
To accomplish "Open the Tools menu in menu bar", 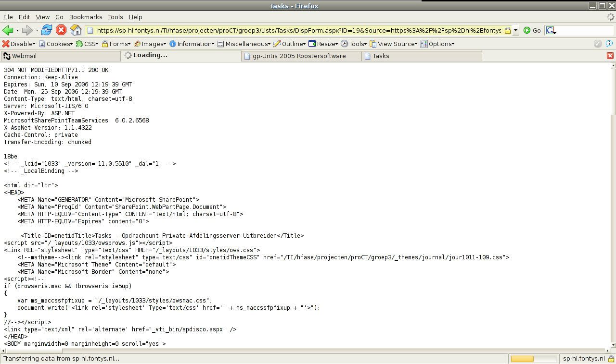I will click(115, 17).
